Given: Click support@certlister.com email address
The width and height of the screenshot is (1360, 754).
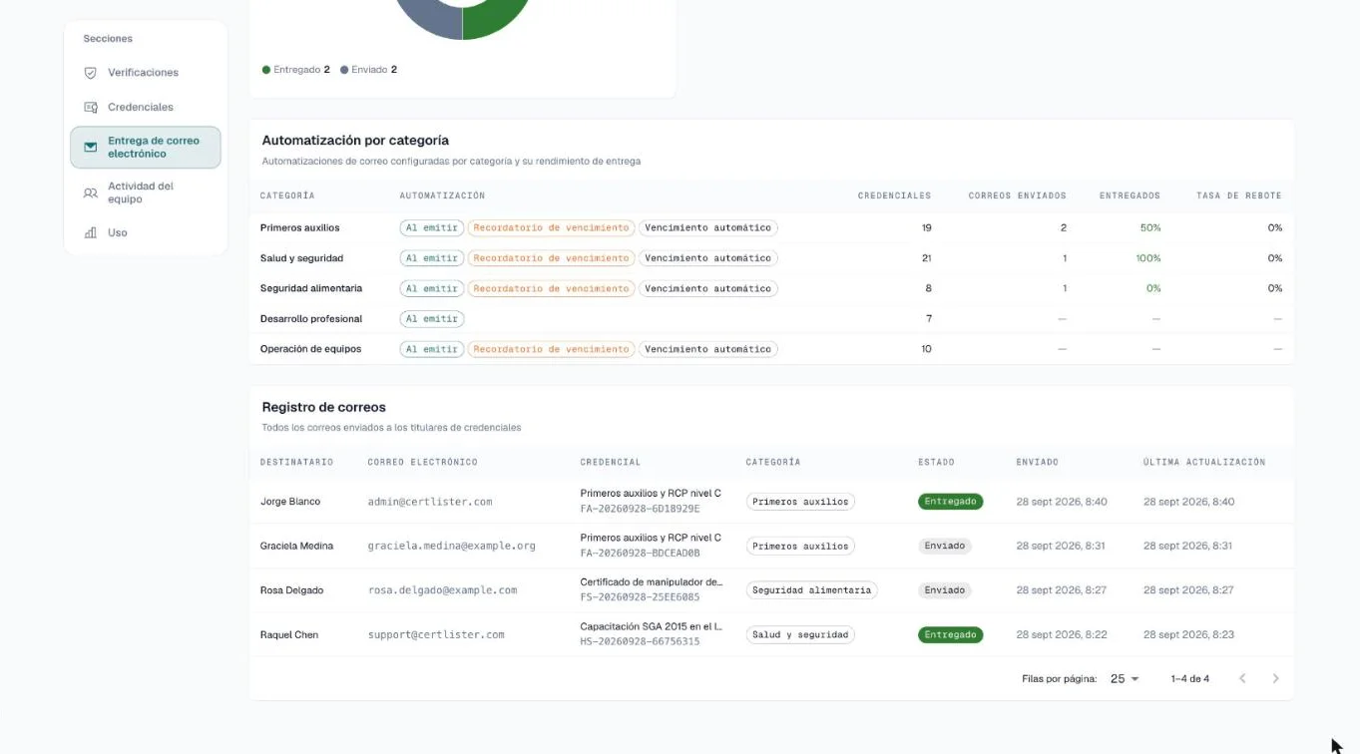Looking at the screenshot, I should tap(436, 634).
